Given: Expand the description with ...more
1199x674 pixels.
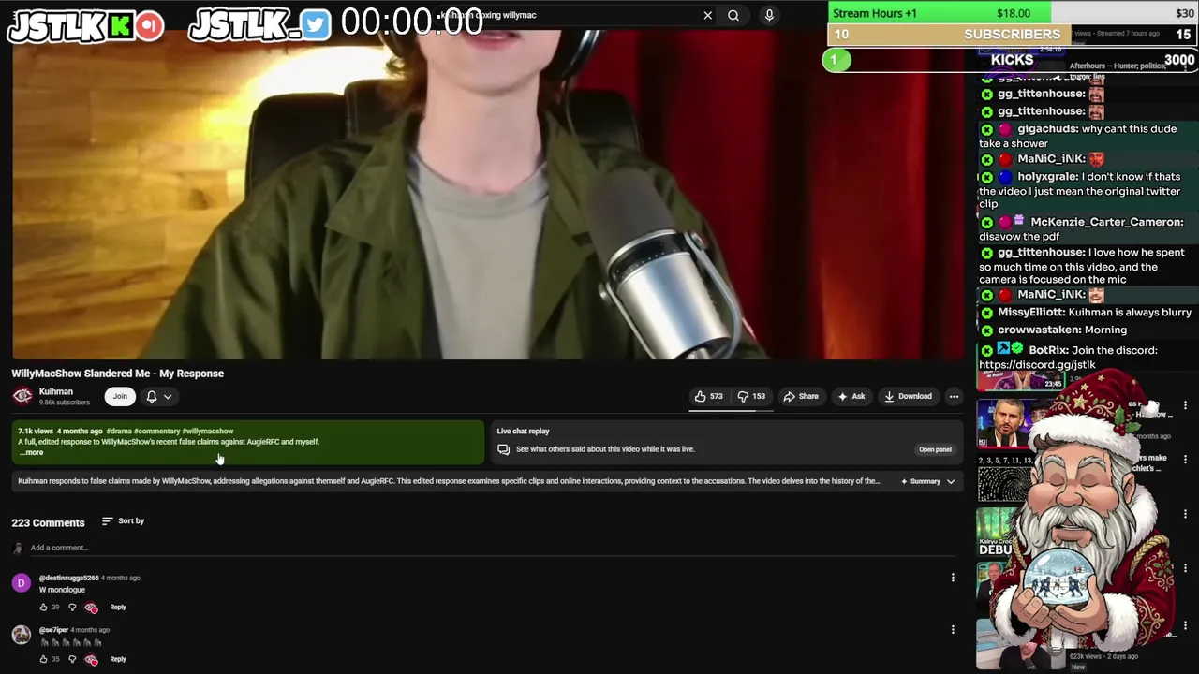Looking at the screenshot, I should tap(32, 453).
